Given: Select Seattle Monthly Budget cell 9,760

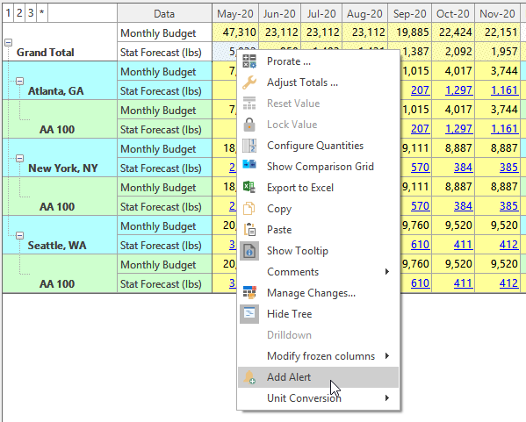Looking at the screenshot, I should click(x=416, y=225).
